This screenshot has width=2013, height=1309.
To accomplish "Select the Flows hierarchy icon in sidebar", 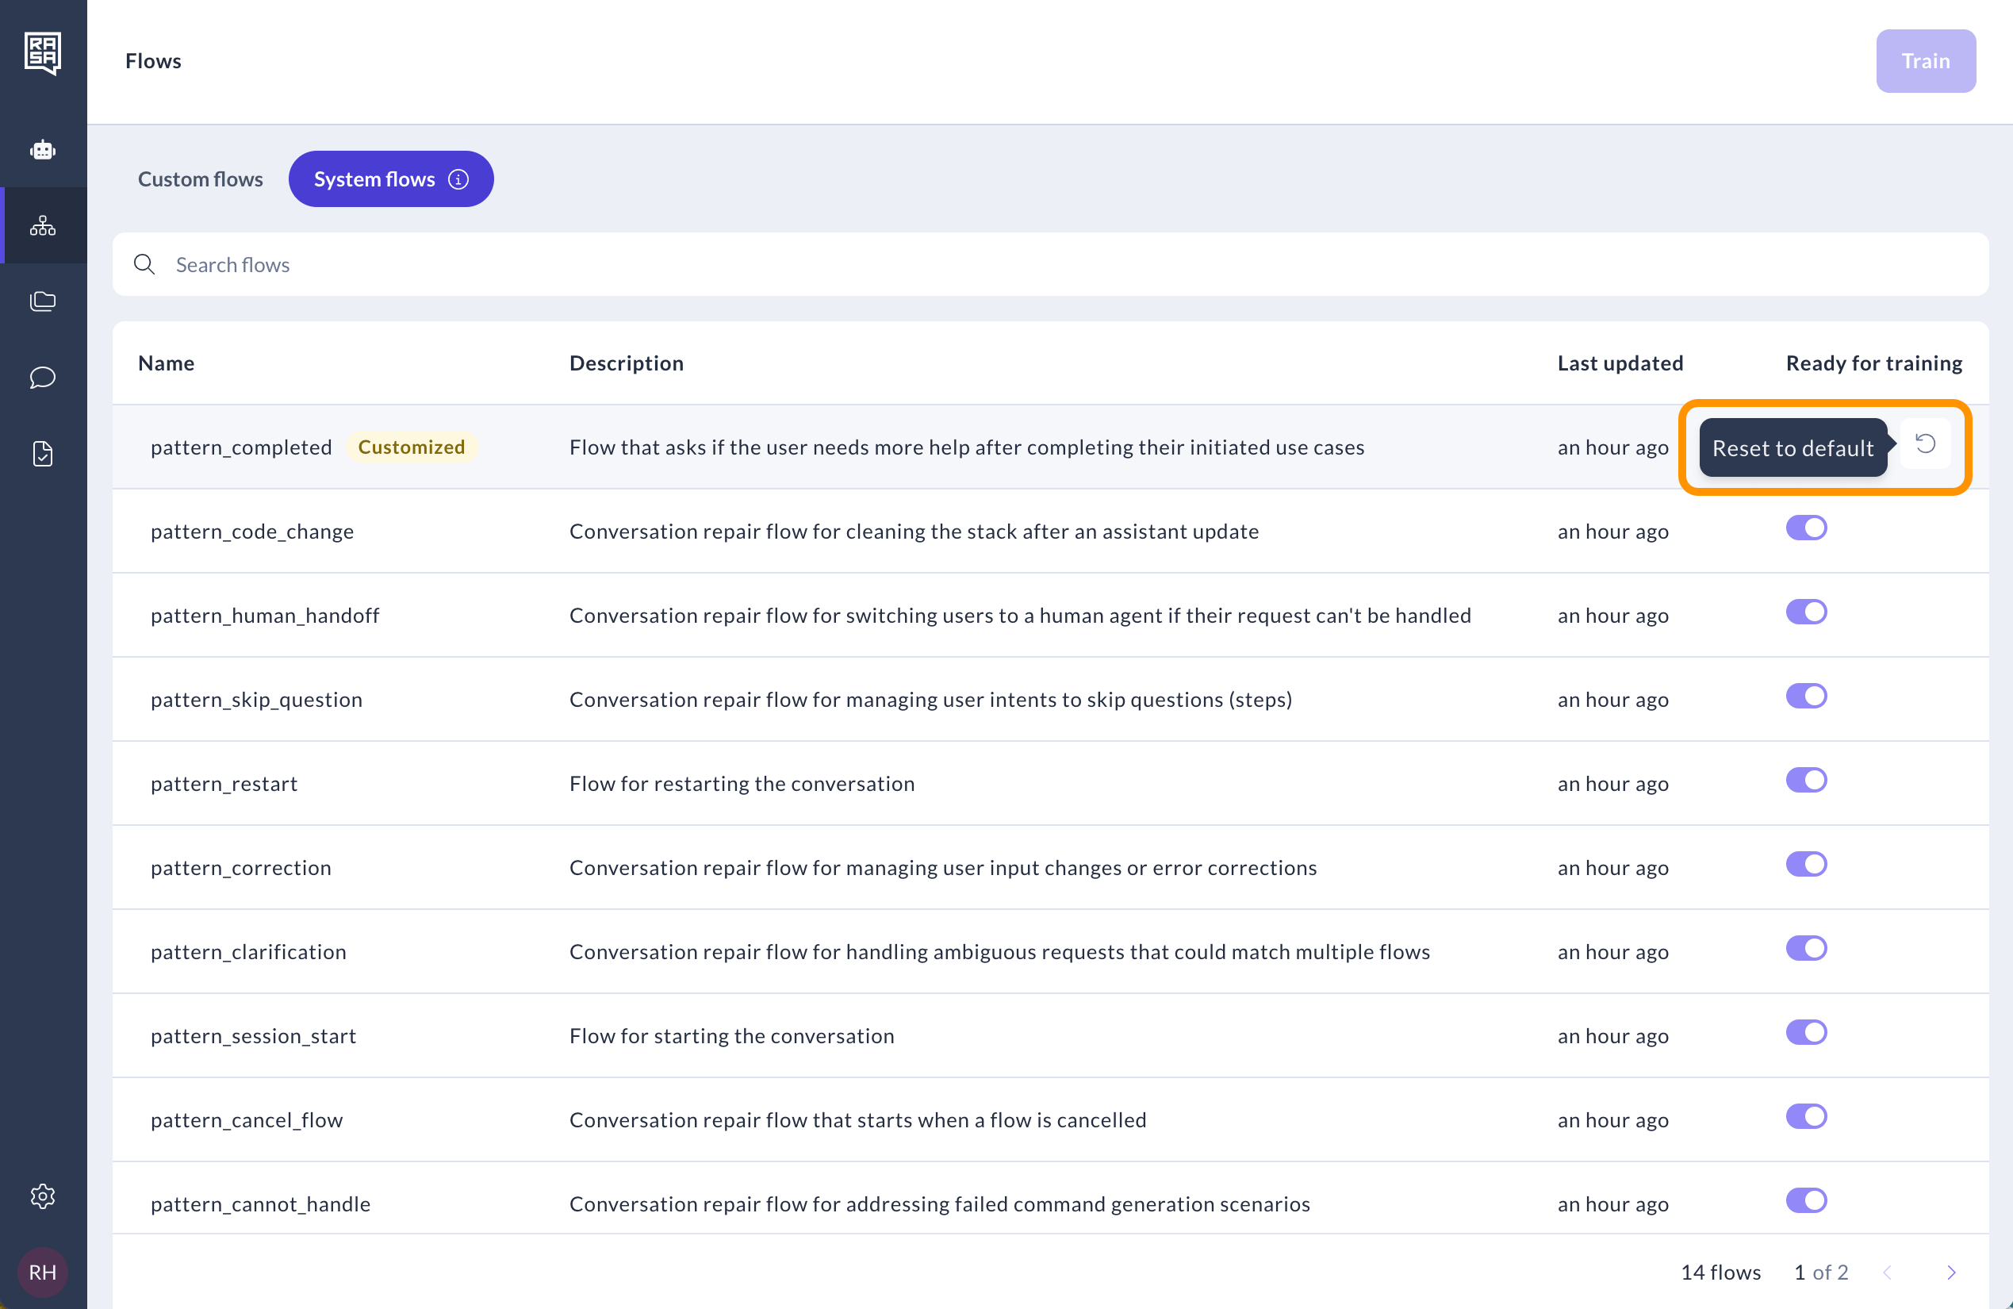I will (43, 226).
